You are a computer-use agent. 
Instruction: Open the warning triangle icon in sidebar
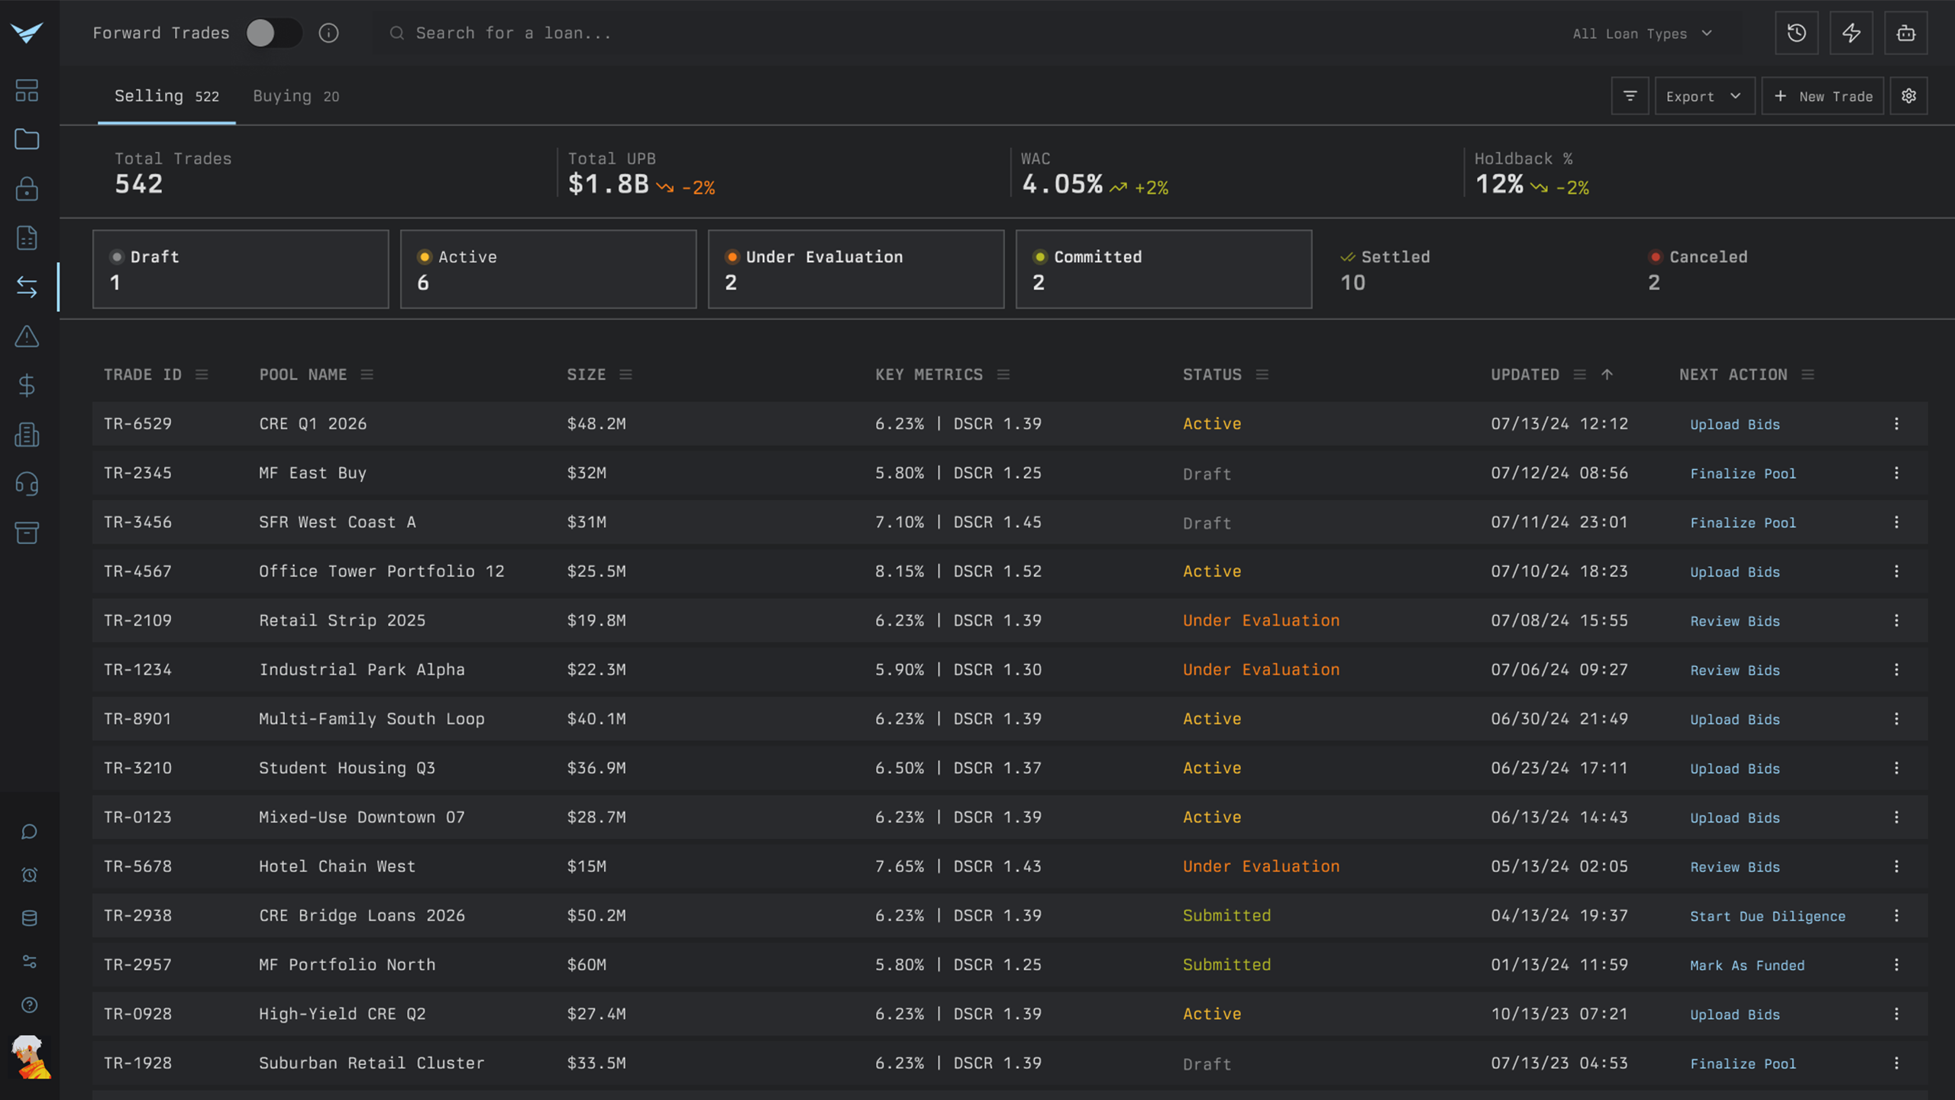pyautogui.click(x=27, y=336)
